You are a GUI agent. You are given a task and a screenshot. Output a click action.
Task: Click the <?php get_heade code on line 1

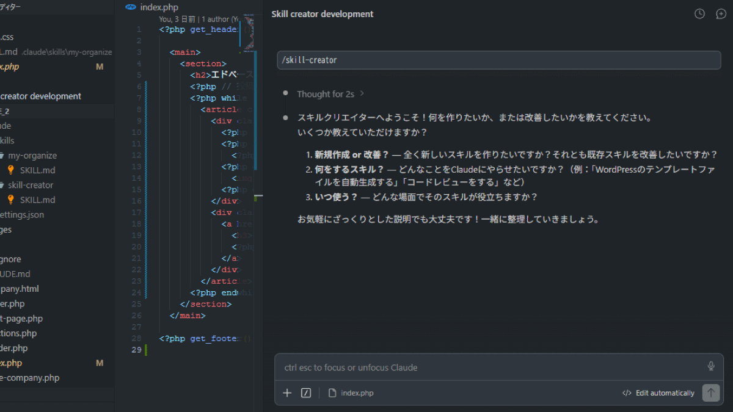pos(198,29)
